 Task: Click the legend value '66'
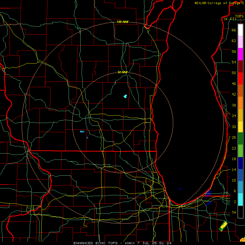[234, 30]
